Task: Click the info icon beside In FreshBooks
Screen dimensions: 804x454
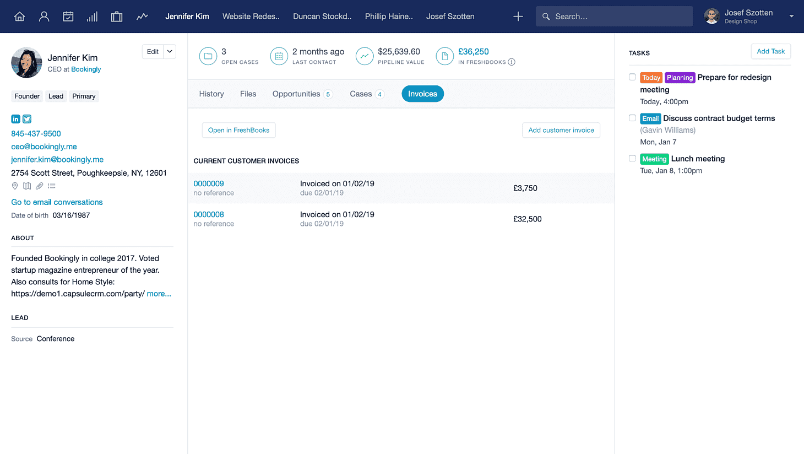Action: tap(512, 62)
